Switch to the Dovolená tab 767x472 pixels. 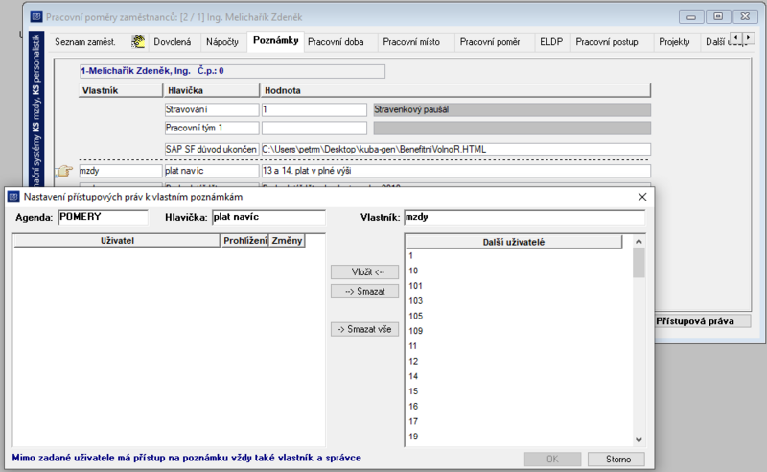pos(173,42)
